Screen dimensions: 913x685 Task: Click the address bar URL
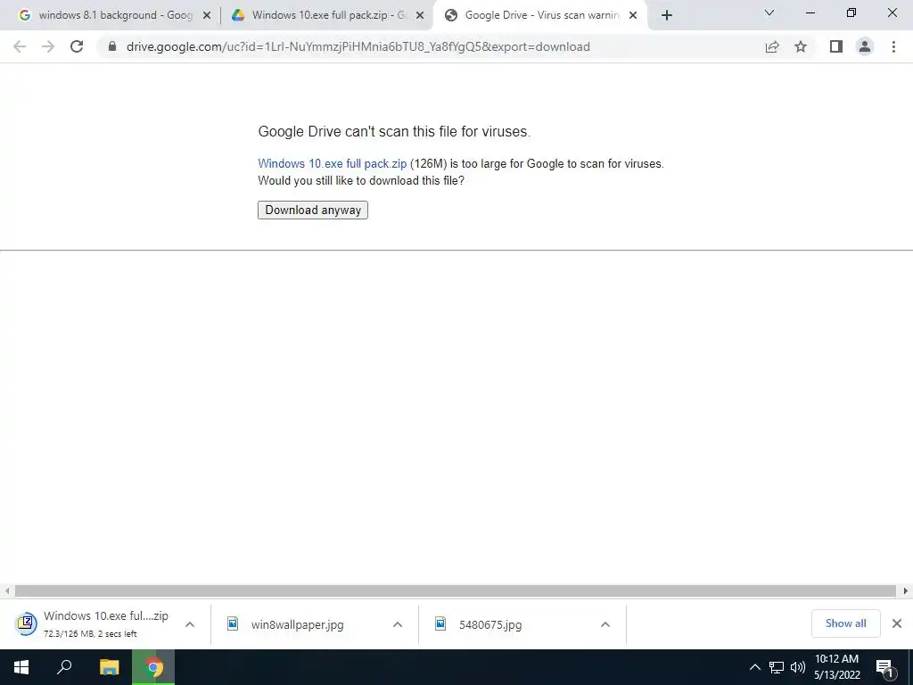358,46
